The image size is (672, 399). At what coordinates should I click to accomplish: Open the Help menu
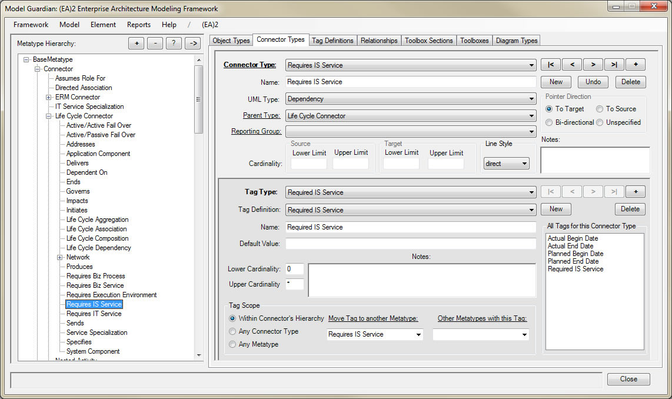pos(169,25)
